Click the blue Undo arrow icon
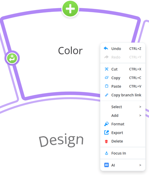The width and height of the screenshot is (149, 175). tap(106, 48)
